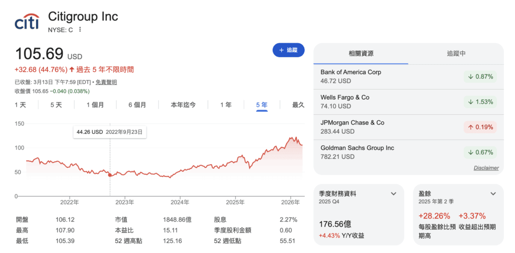Click the 0.19% up change badge
Viewport: 515px width, 253px height.
click(480, 127)
